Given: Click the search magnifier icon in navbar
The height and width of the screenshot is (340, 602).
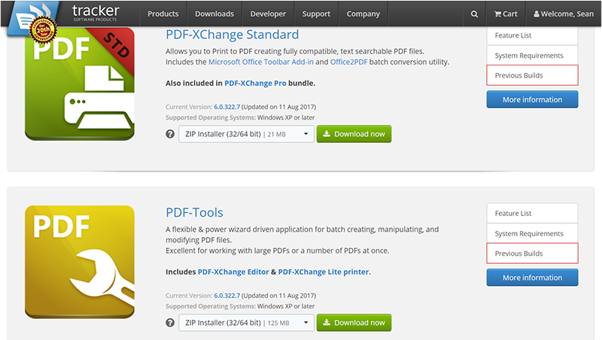Looking at the screenshot, I should (474, 14).
